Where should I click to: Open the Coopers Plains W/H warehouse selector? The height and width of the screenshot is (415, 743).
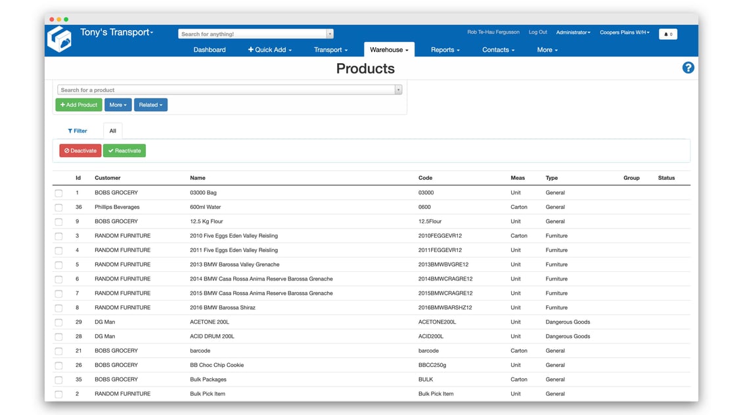[624, 32]
